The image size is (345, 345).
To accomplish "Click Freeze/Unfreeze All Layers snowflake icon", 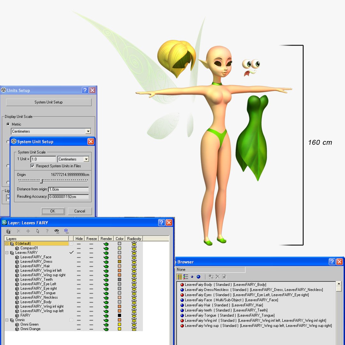I will pos(66,231).
